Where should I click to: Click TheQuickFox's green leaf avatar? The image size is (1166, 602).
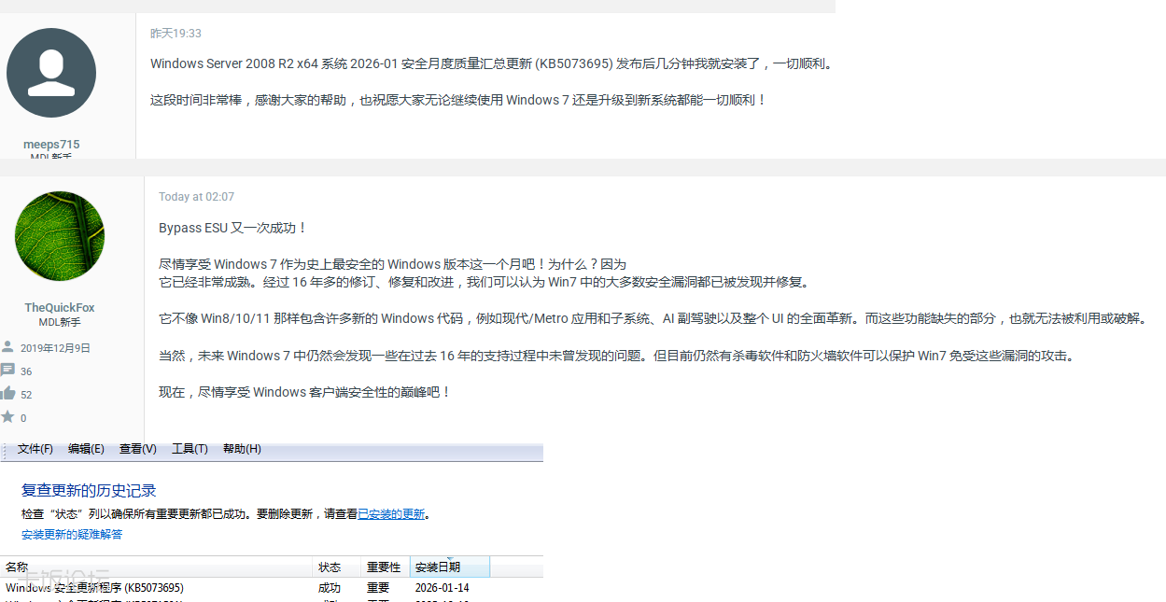pyautogui.click(x=60, y=236)
